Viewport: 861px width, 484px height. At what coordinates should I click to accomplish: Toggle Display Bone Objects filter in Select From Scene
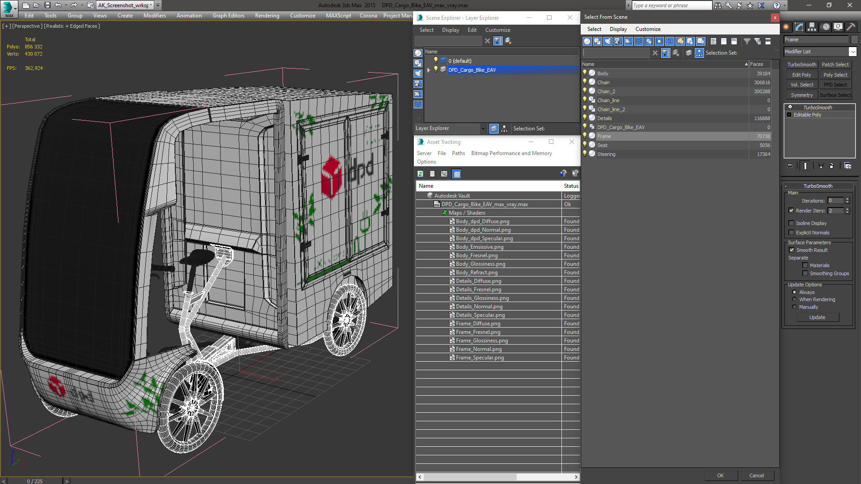[670, 41]
